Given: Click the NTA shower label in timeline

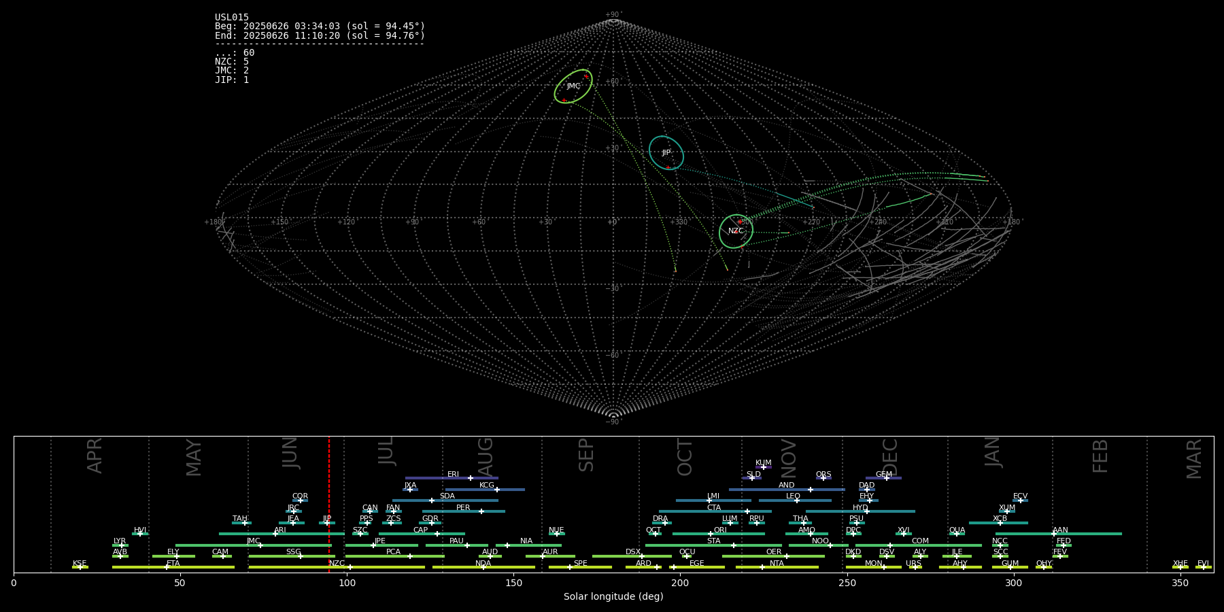Looking at the screenshot, I should click(x=777, y=563).
